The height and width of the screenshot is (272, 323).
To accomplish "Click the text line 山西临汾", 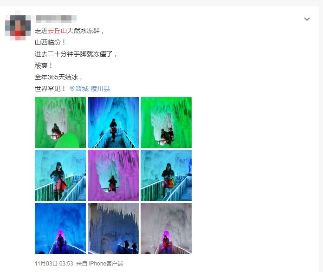I will click(x=48, y=42).
